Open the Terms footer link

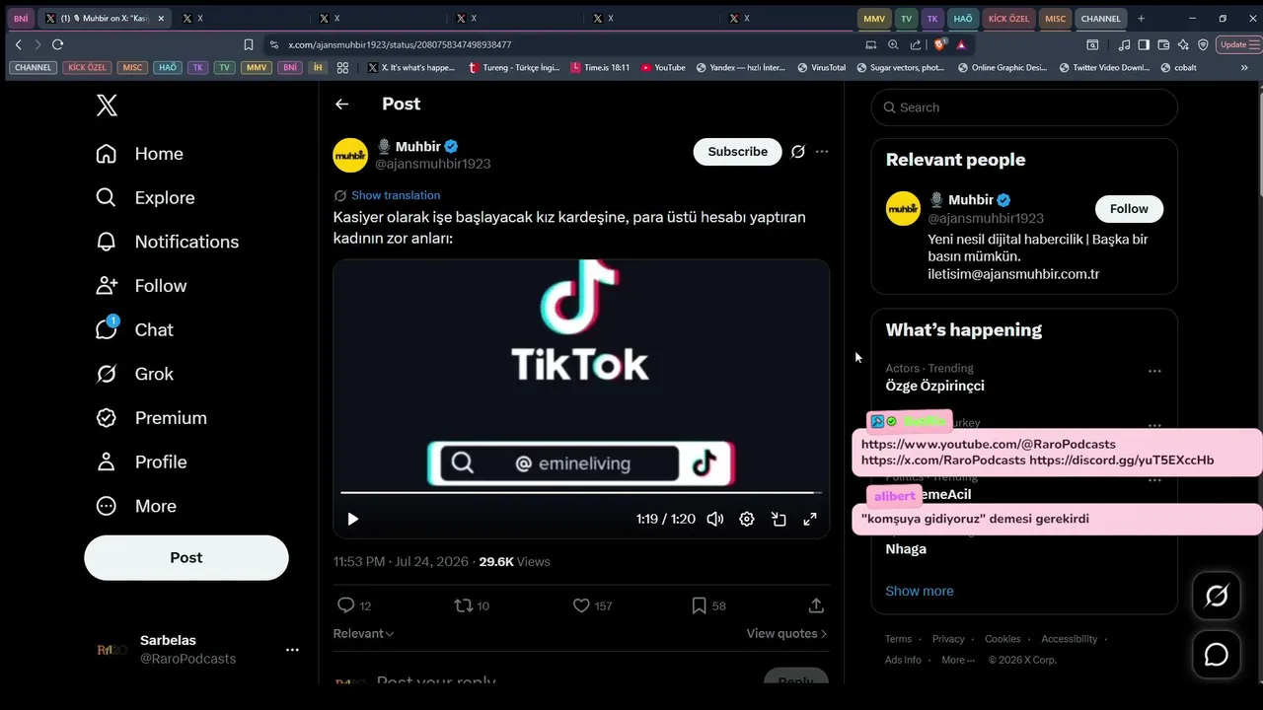[898, 639]
